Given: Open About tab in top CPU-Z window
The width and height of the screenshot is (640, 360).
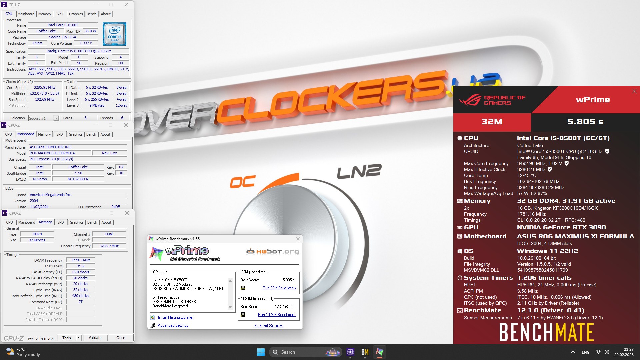Looking at the screenshot, I should coord(106,14).
